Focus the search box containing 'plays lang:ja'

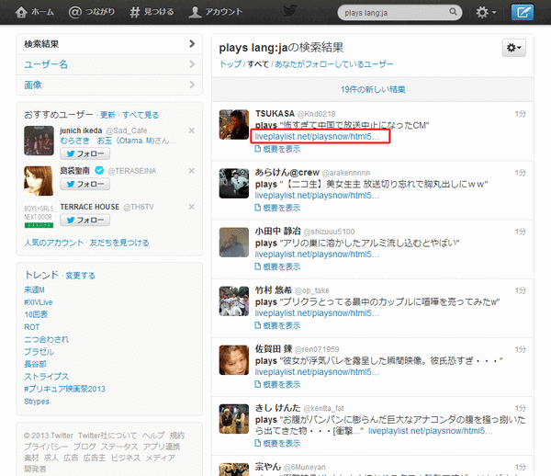(x=399, y=13)
